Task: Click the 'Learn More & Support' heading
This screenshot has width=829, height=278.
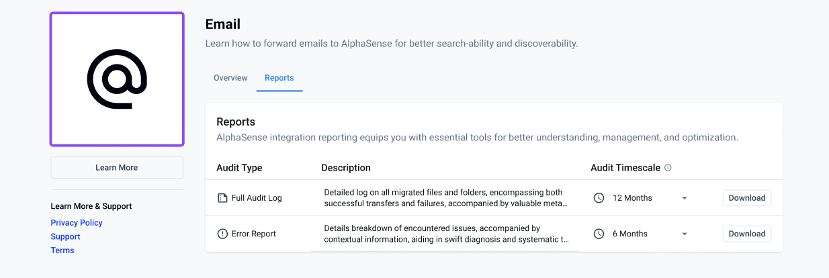Action: (x=91, y=206)
